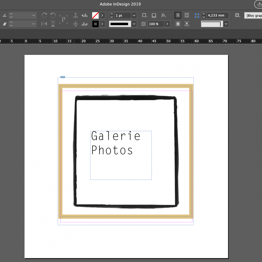Step the rotation angle value
This screenshot has height=262, width=262.
point(11,16)
